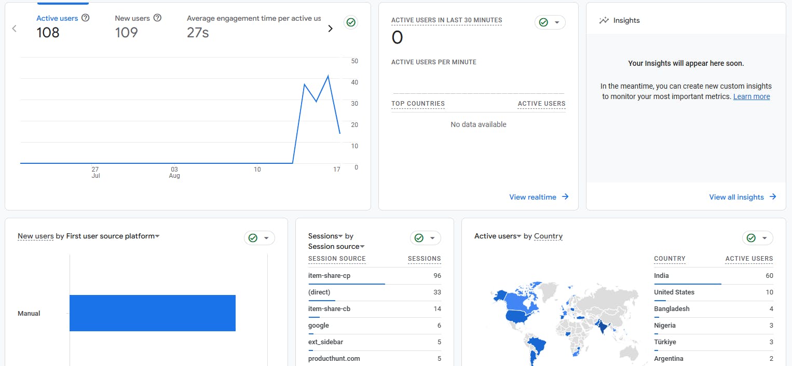Open the Country card data quality dropdown

(758, 238)
